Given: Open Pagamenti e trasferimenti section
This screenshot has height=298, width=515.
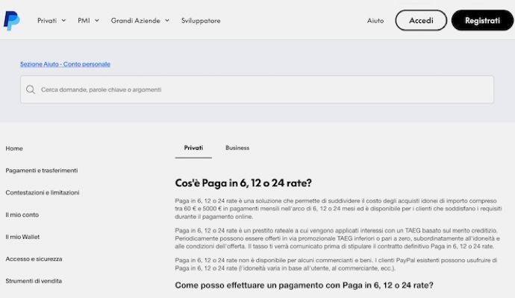Looking at the screenshot, I should 42,171.
